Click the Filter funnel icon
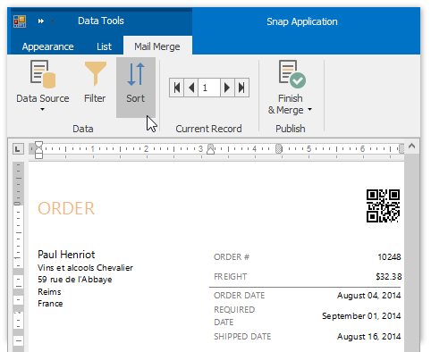 [95, 73]
